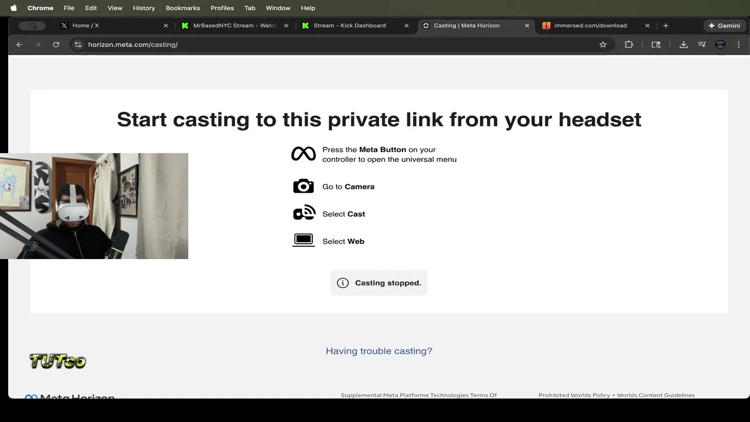Open a new tab with the plus button
The height and width of the screenshot is (422, 750).
666,26
